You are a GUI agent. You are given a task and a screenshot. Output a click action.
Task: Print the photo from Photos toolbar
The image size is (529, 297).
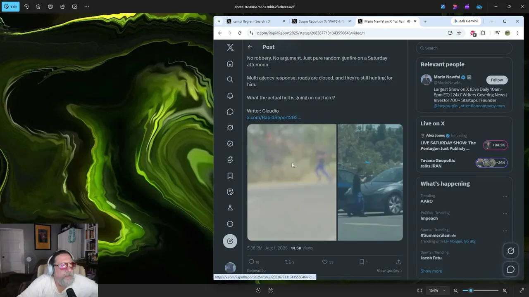pyautogui.click(x=50, y=7)
